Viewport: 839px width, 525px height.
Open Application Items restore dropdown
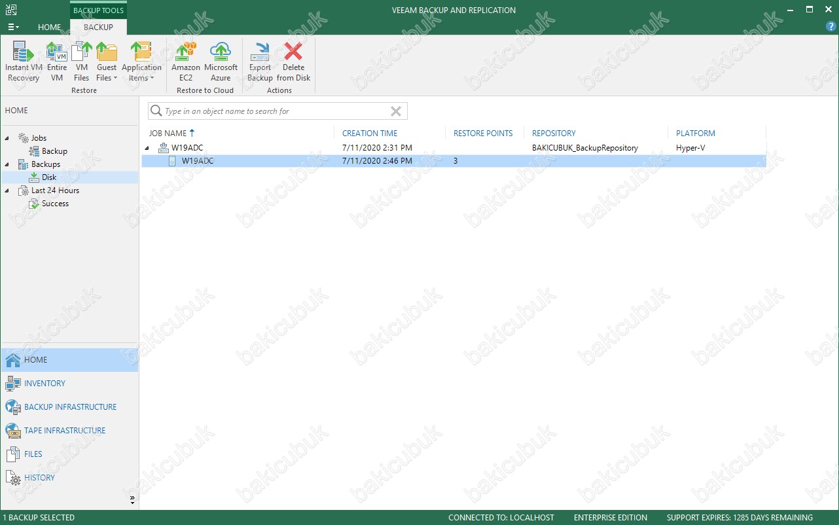click(x=141, y=62)
